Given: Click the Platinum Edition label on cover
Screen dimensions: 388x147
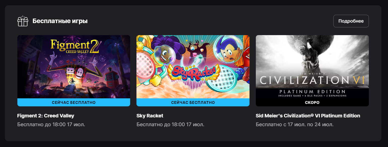Looking at the screenshot, I should coord(312,92).
